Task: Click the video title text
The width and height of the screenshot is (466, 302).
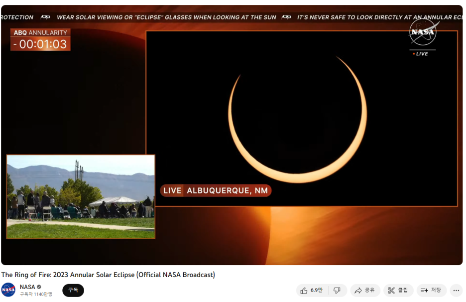Action: tap(108, 275)
